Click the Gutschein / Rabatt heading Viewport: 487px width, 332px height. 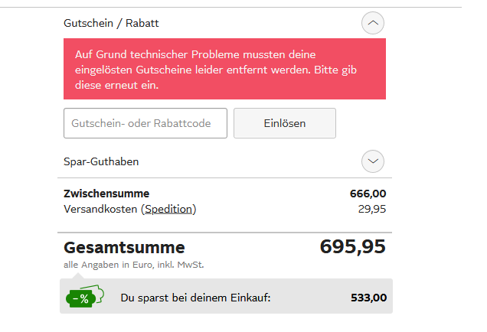point(111,24)
